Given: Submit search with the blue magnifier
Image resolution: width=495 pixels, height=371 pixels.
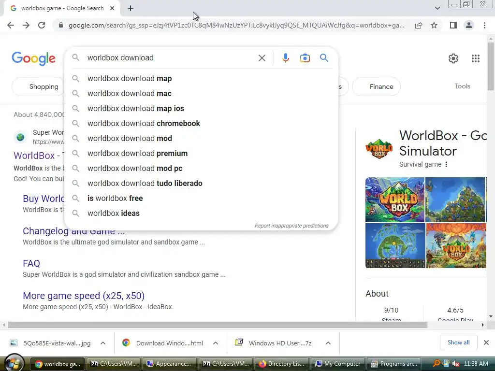Looking at the screenshot, I should tap(324, 58).
